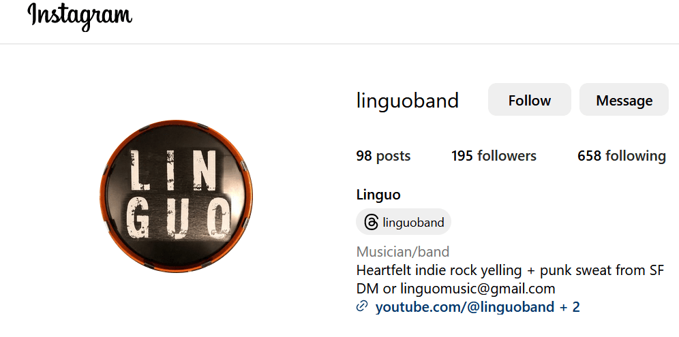Click the linguomusic@gmail.com email text
The image size is (679, 337).
478,288
